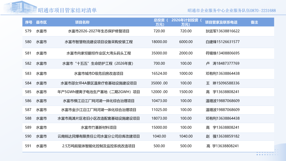This screenshot has height=161, width=286.
Task: Click planned investment 6000.00
Action: pyautogui.click(x=186, y=42)
